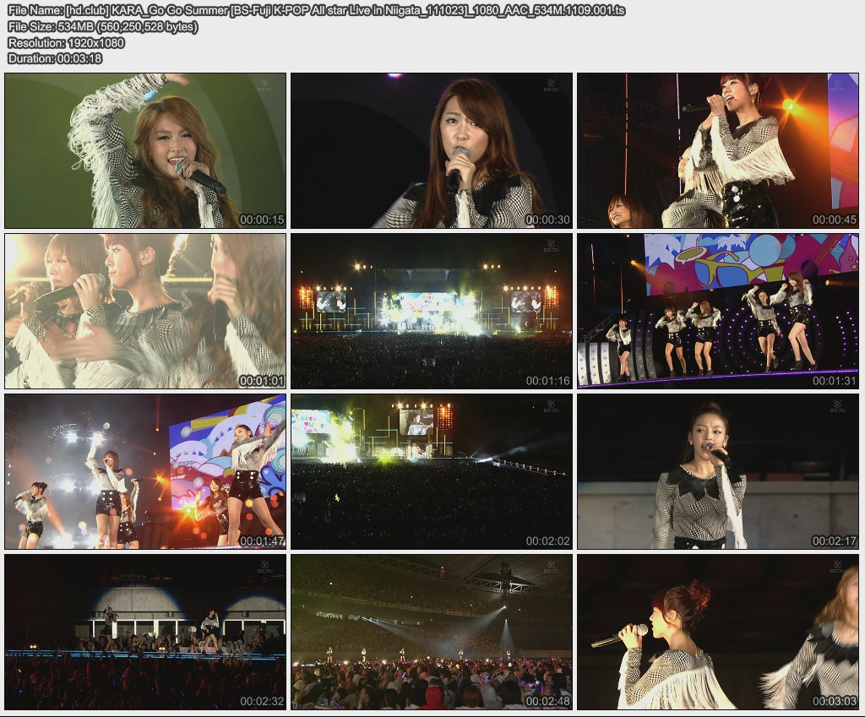
Task: Select the thumbnail timestamped 00:00:45
Action: (718, 150)
